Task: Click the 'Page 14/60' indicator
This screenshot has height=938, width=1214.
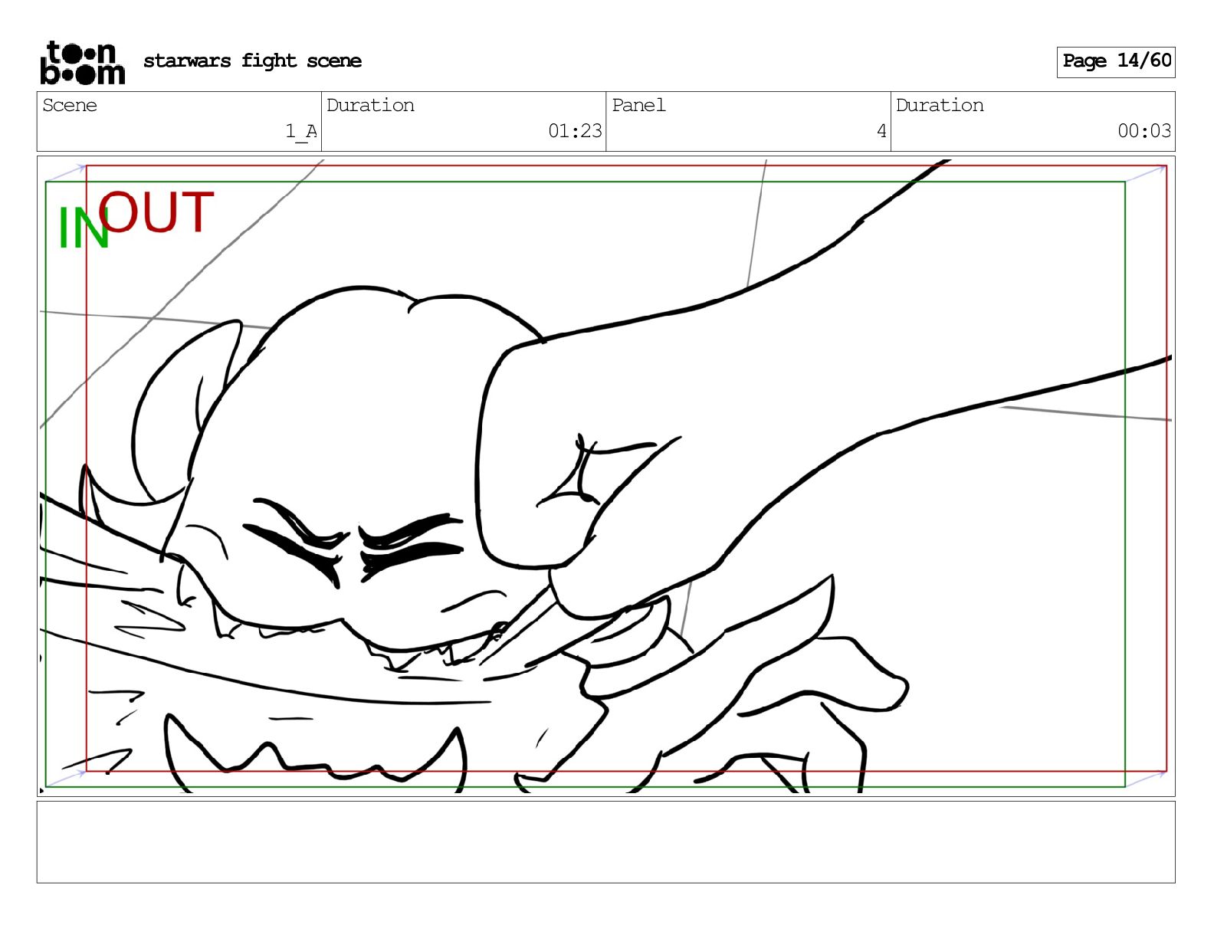Action: click(1116, 61)
